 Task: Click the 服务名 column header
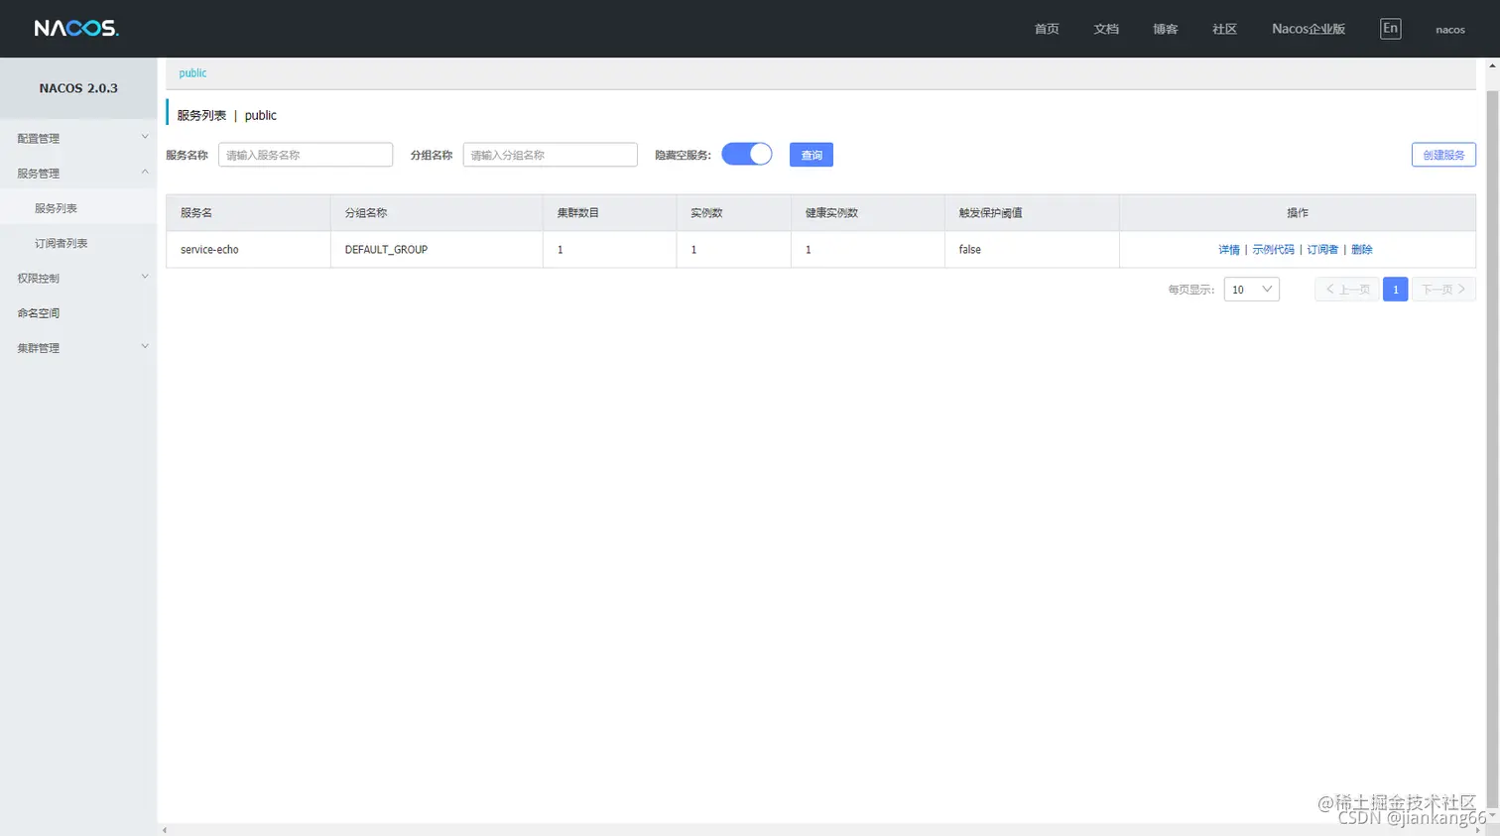click(x=248, y=213)
